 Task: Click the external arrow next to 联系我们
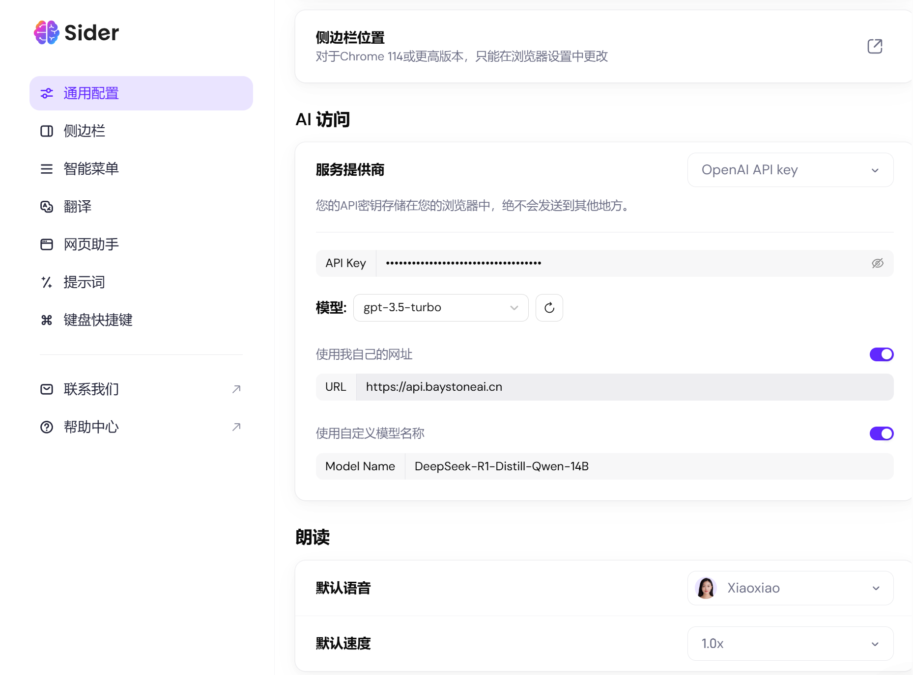pos(236,389)
